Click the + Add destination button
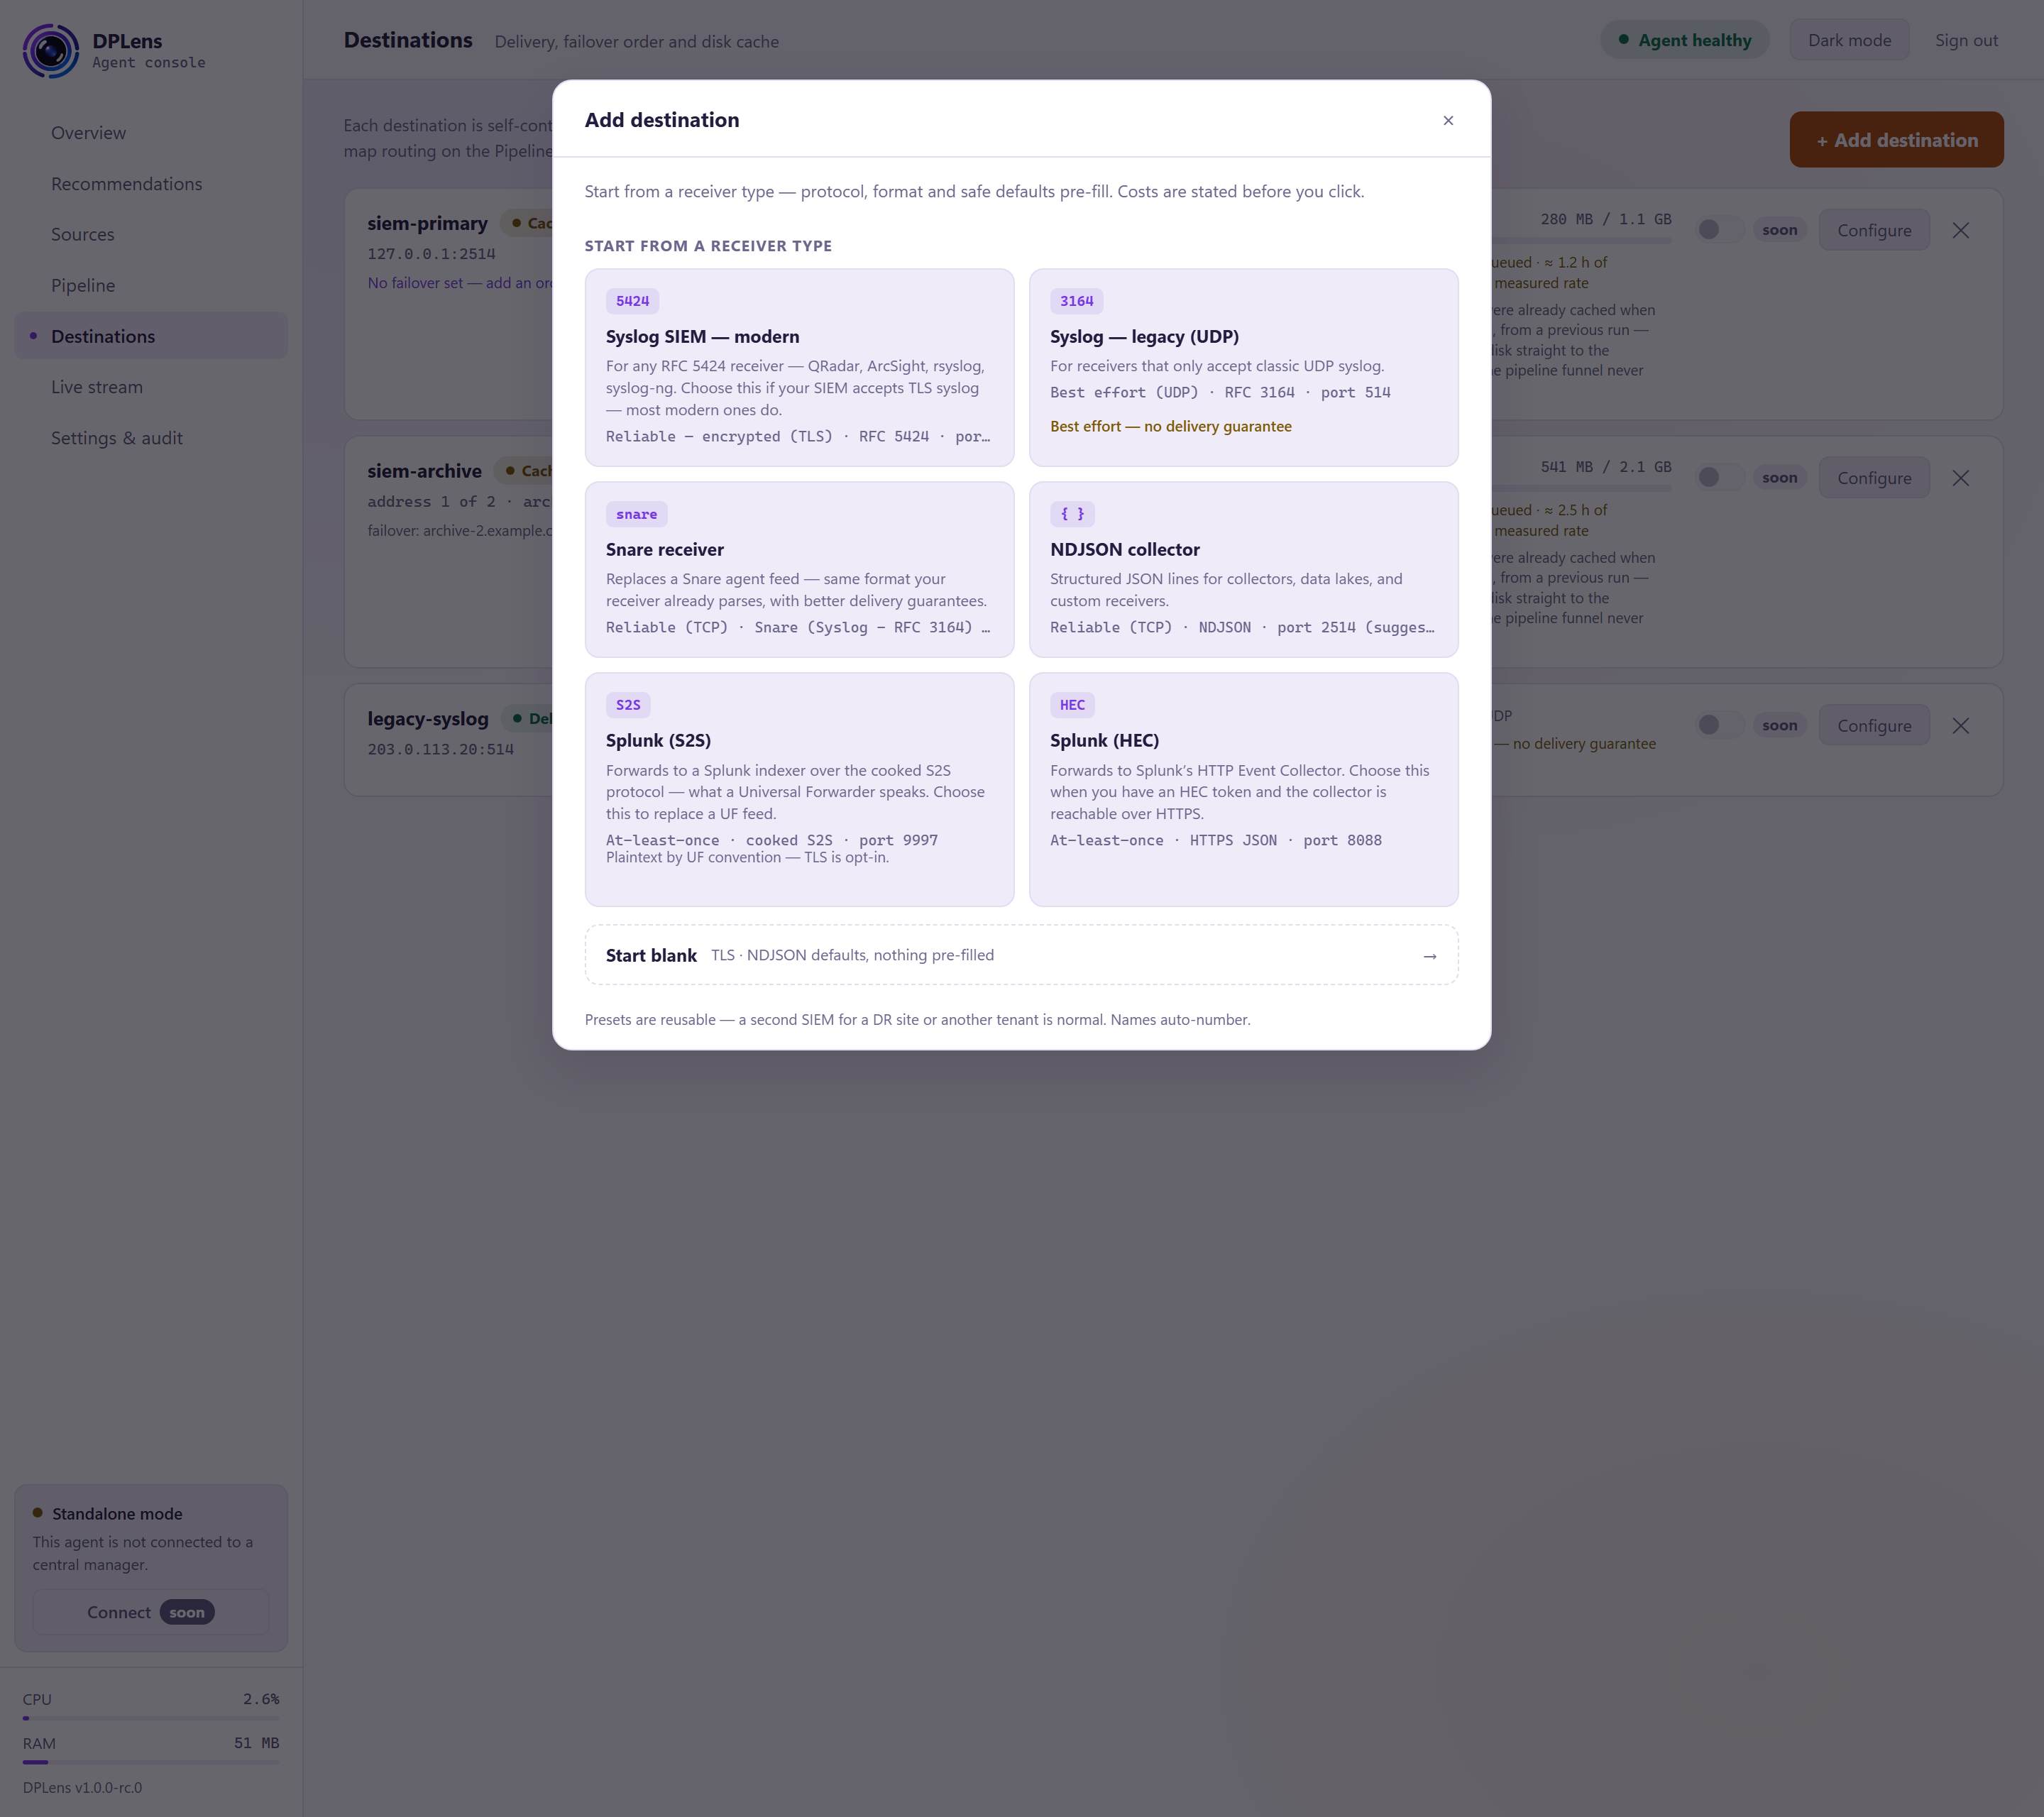This screenshot has height=1817, width=2044. (1896, 140)
